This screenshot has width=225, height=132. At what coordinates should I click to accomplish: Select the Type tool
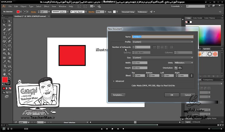[4, 33]
